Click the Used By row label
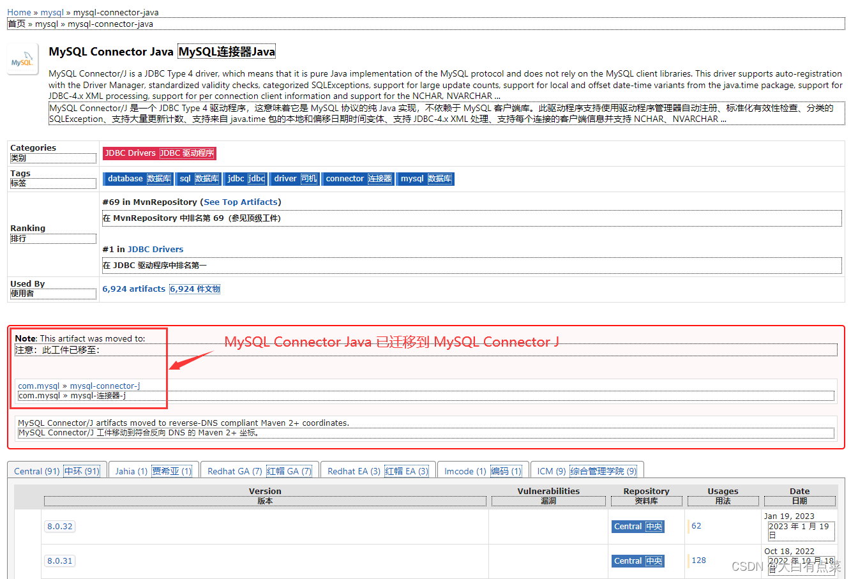 pyautogui.click(x=27, y=283)
